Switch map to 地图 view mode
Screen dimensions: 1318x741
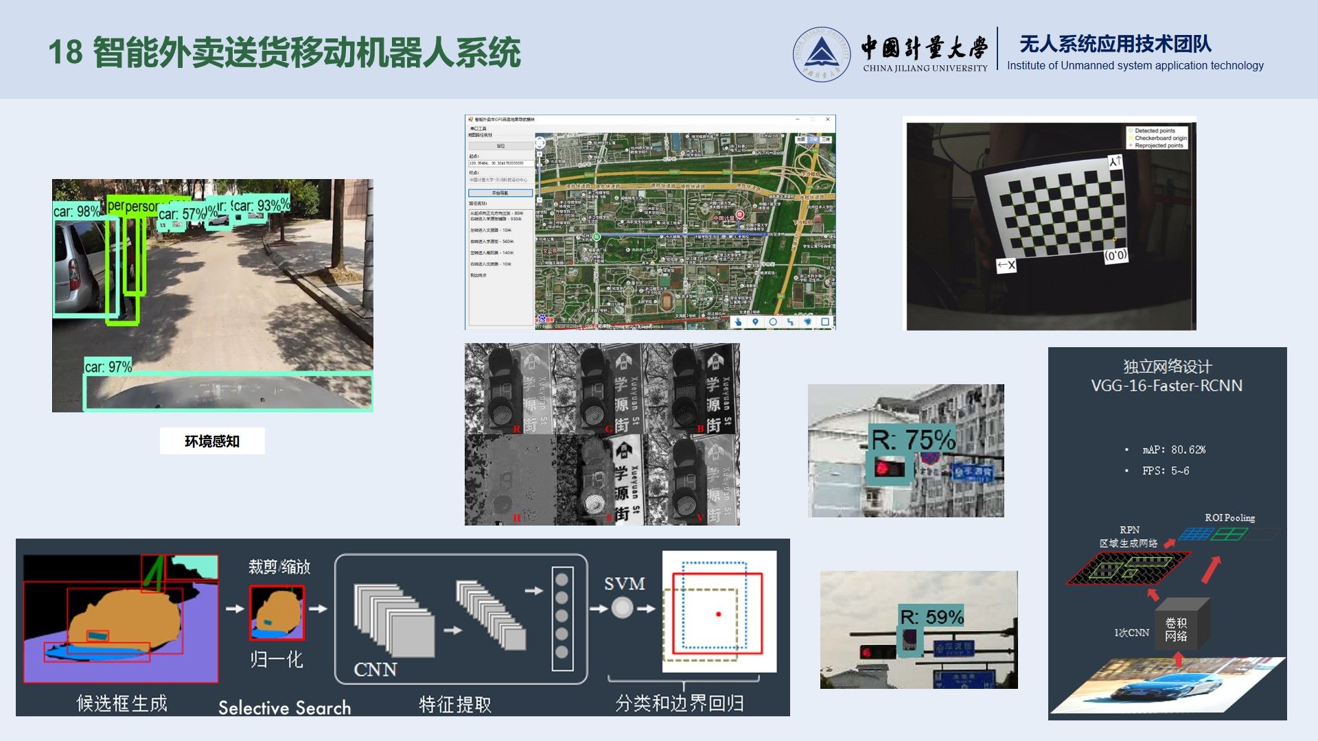pyautogui.click(x=801, y=139)
